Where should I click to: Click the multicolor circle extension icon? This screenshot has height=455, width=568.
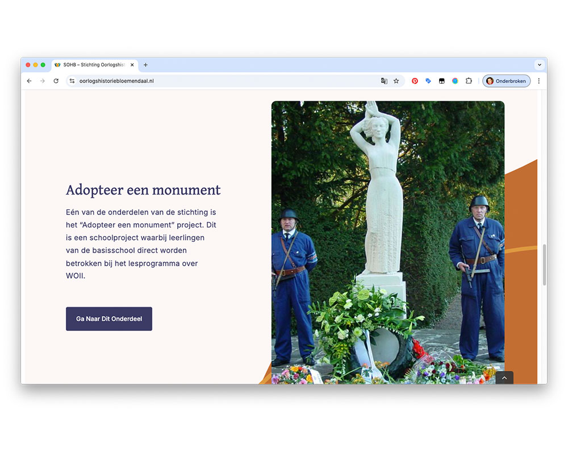(x=455, y=81)
